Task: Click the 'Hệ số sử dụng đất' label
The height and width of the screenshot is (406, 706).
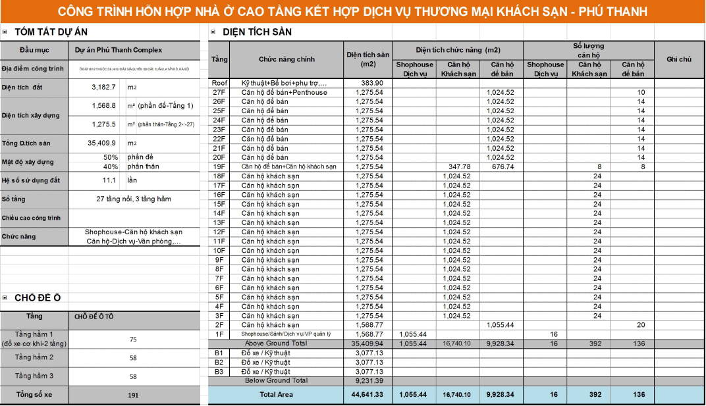Action: 31,180
